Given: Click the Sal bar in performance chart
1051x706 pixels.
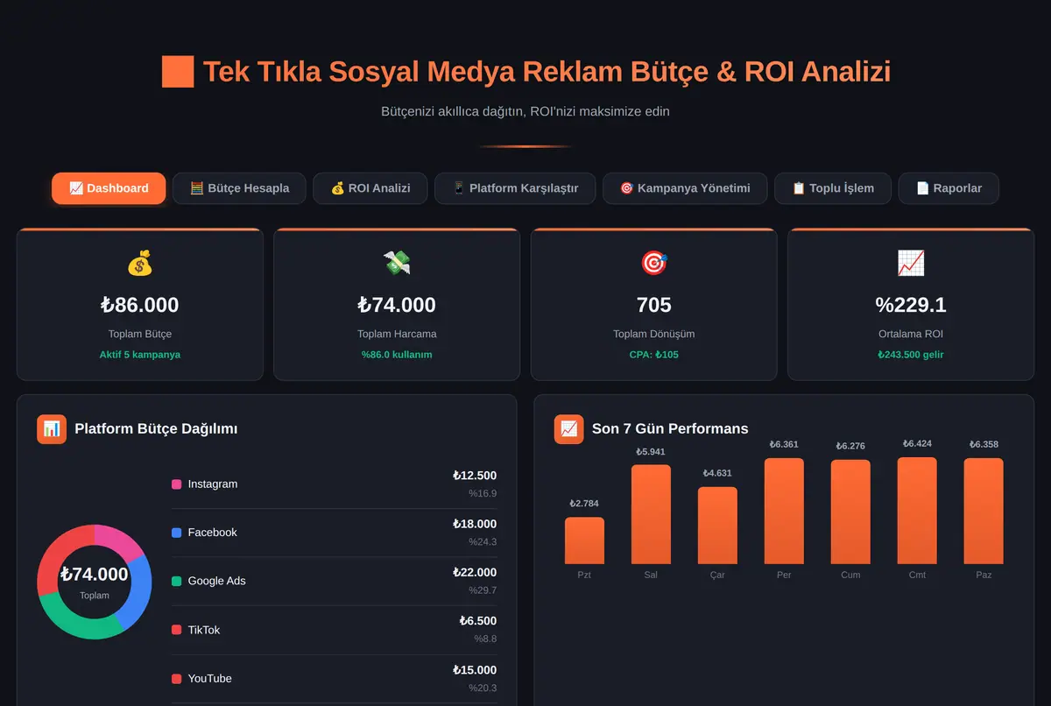Looking at the screenshot, I should point(651,514).
